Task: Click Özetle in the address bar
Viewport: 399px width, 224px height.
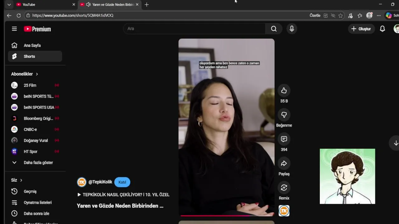Action: click(x=315, y=16)
